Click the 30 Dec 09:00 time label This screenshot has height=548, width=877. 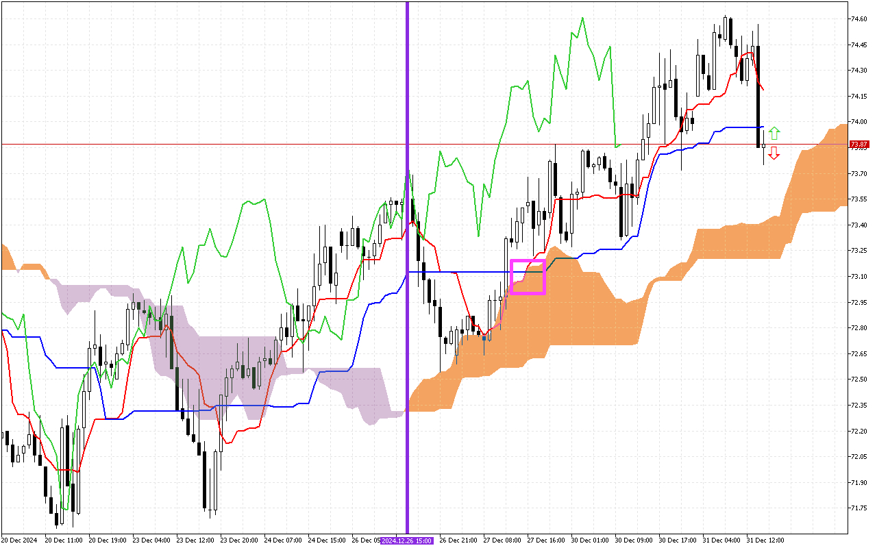tap(634, 540)
